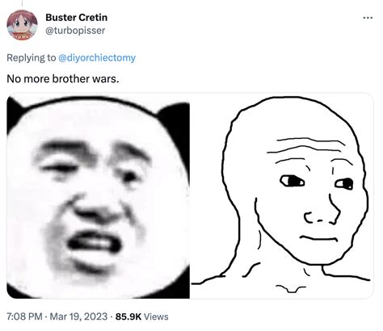Click the 7:08 PM timestamp
This screenshot has height=331, width=383.
pyautogui.click(x=24, y=316)
